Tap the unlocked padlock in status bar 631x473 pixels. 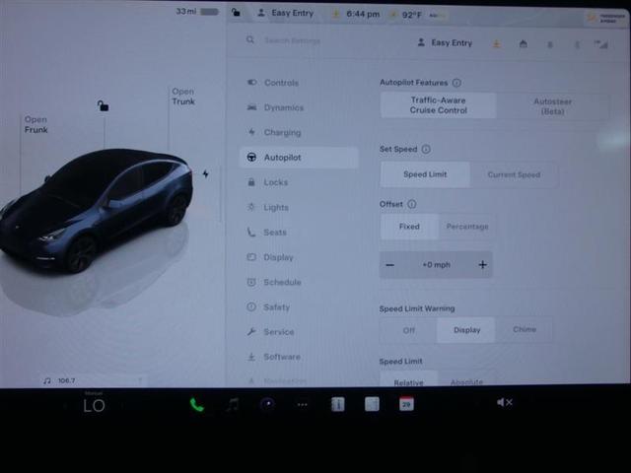pyautogui.click(x=236, y=13)
